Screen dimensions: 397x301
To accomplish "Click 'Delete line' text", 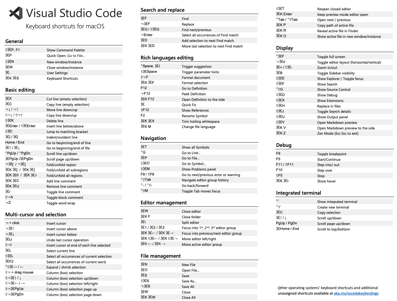I will (x=55, y=121).
